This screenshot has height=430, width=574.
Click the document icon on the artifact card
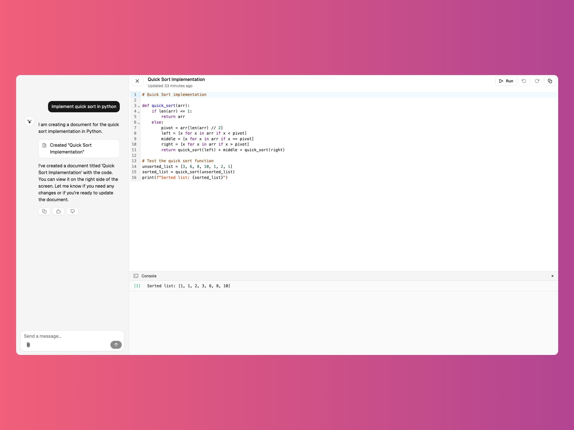click(45, 145)
